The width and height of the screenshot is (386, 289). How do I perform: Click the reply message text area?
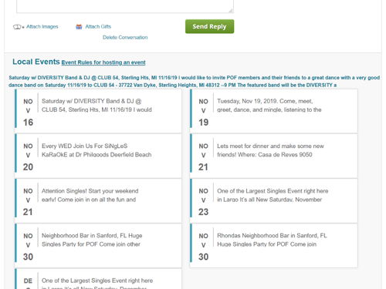click(x=125, y=6)
